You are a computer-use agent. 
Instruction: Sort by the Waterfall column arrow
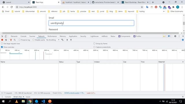183,62
